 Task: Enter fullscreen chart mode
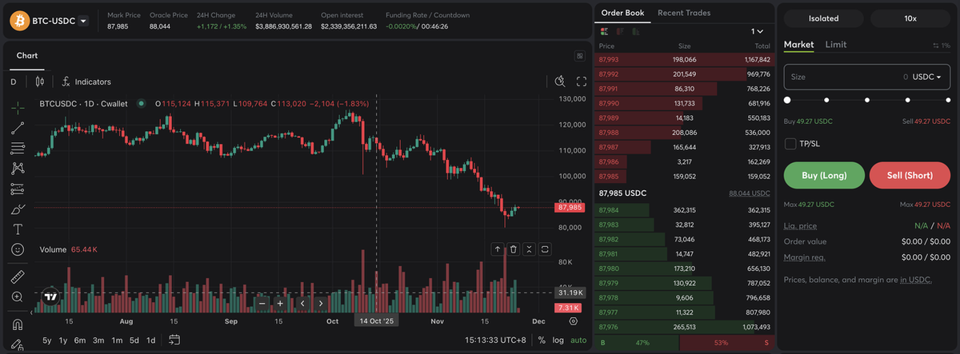582,82
